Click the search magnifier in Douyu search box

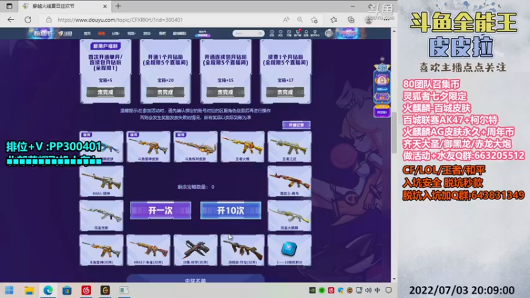click(x=260, y=33)
